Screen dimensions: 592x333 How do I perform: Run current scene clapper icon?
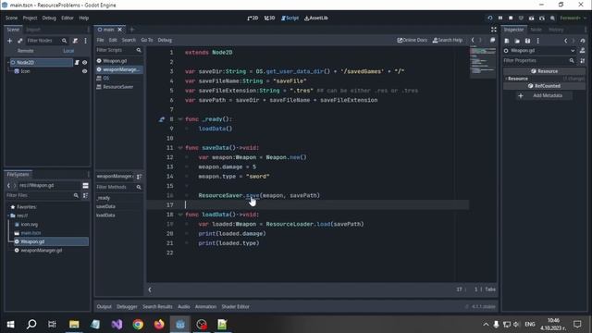click(531, 18)
